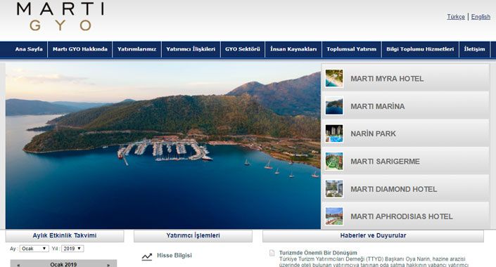
Task: Click the Aylık Etkinlik Takvimi header
Action: (x=65, y=235)
